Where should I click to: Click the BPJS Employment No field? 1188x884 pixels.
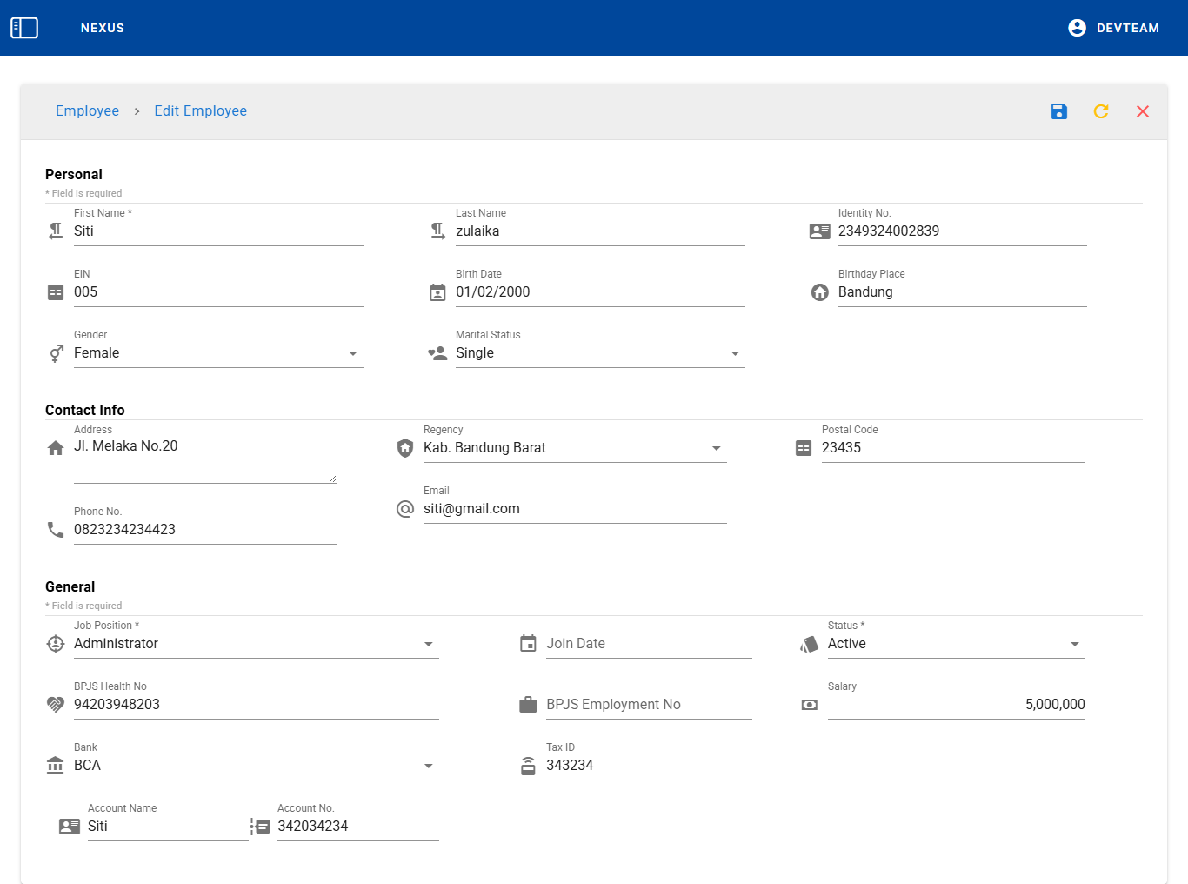pos(648,705)
